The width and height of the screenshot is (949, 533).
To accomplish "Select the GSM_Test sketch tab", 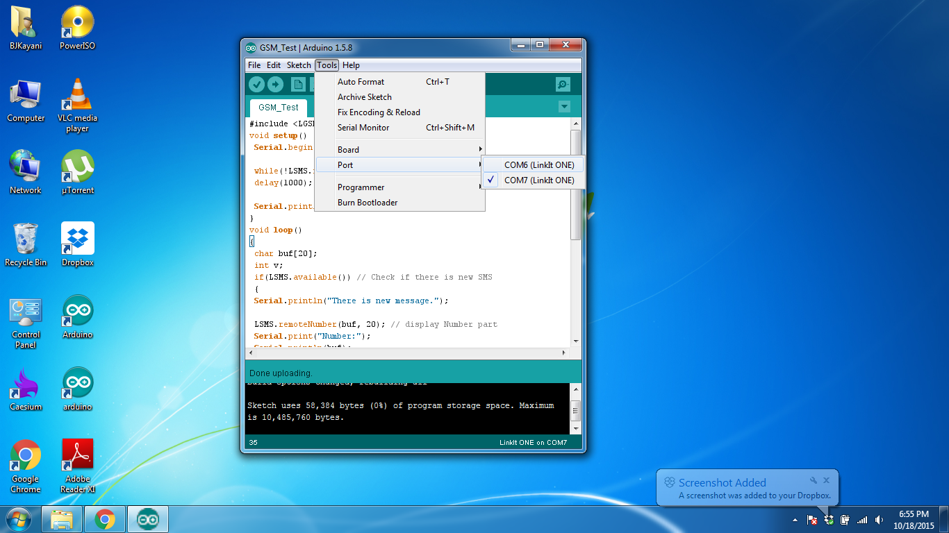I will [x=279, y=108].
